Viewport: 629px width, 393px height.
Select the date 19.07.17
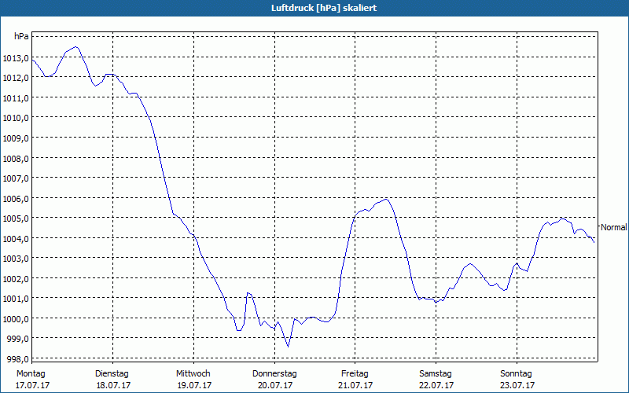pos(194,386)
